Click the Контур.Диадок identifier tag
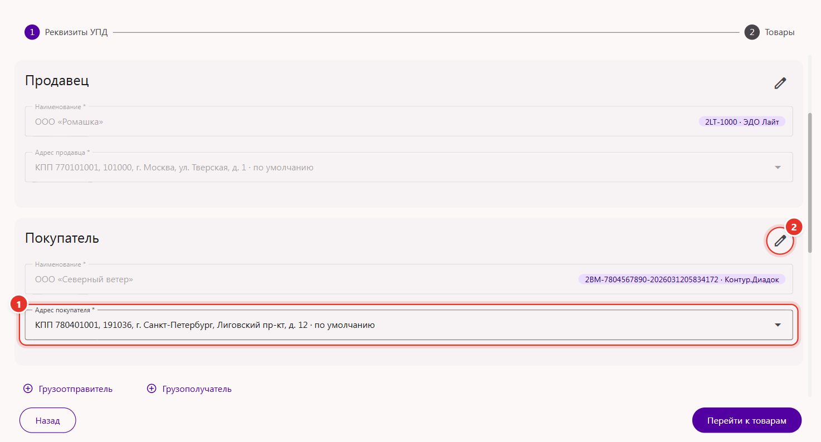Screen dimensions: 821x442 (x=682, y=279)
